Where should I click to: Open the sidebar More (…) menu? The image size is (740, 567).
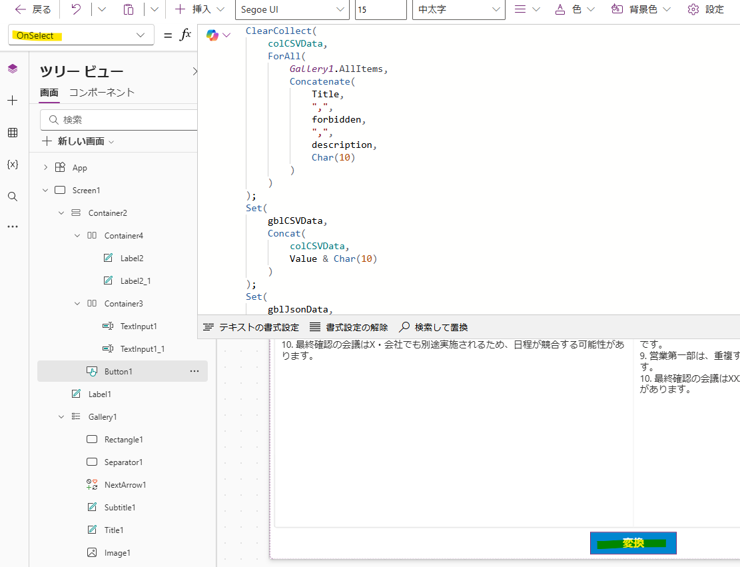(x=13, y=227)
